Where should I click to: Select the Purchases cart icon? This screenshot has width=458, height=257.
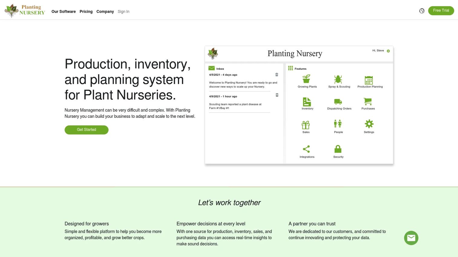click(x=368, y=101)
